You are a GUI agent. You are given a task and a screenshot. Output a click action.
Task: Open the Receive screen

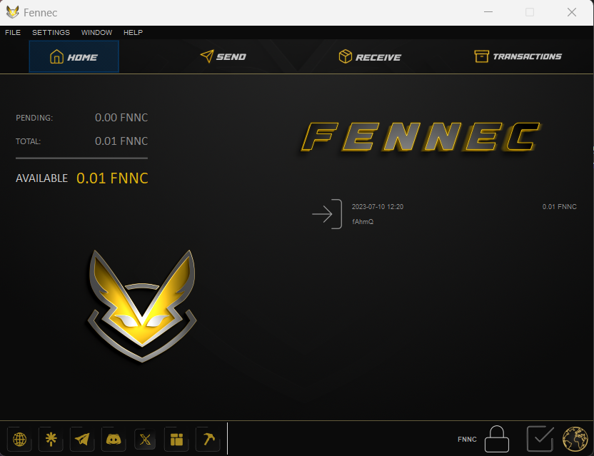(369, 56)
